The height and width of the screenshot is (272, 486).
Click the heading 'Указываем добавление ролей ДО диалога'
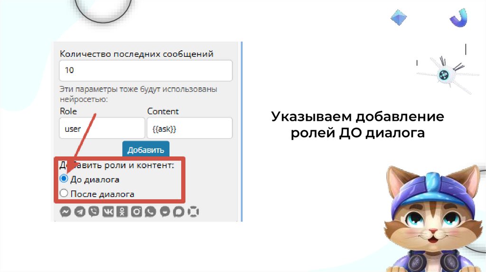(358, 125)
